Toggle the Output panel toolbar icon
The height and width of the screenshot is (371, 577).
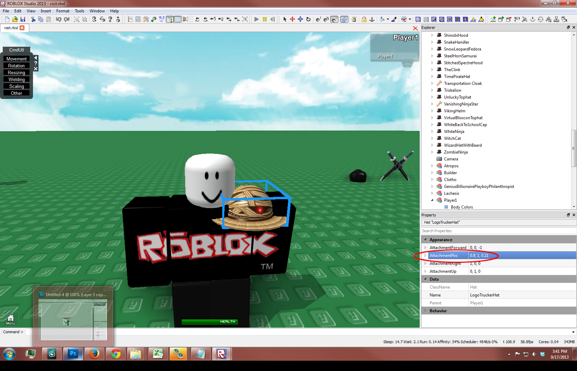(185, 19)
